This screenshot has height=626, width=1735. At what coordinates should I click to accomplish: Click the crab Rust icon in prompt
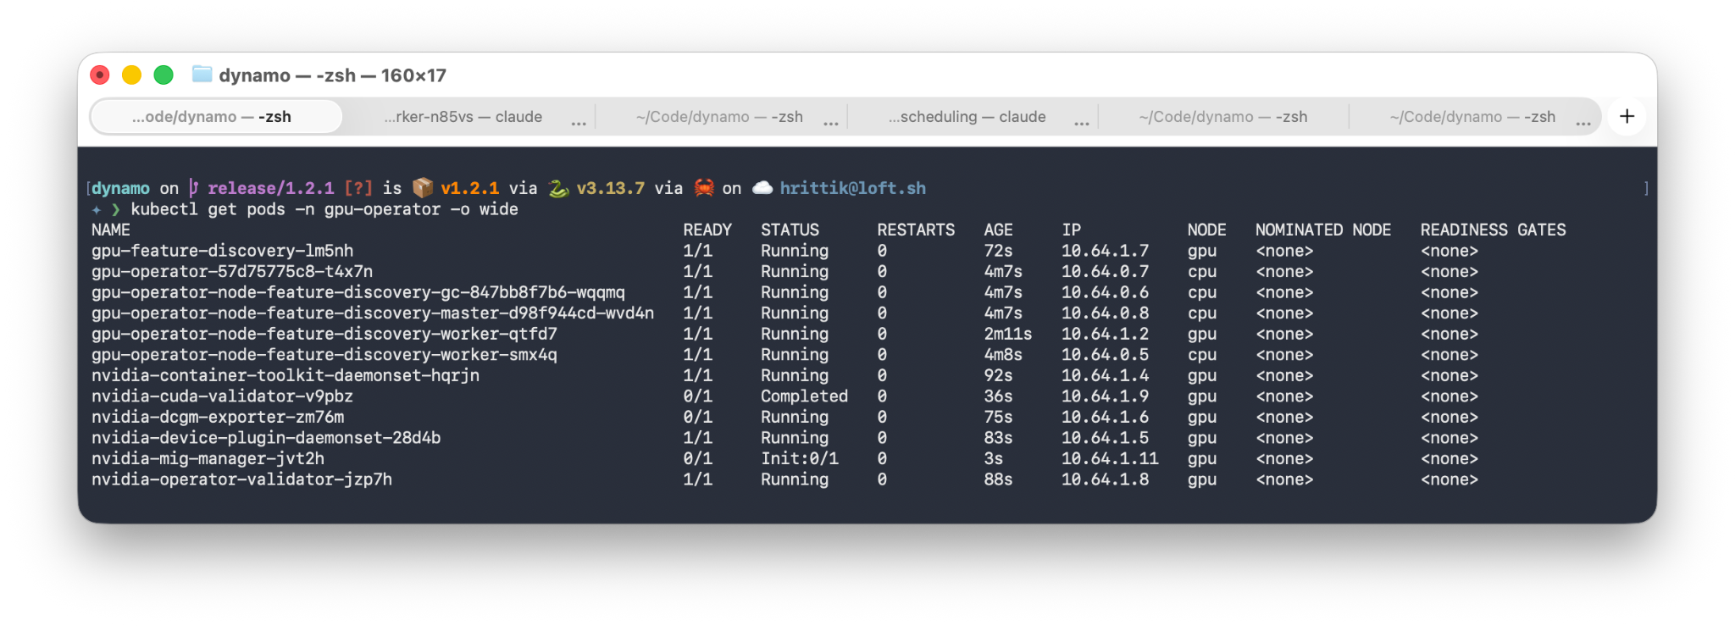point(703,188)
